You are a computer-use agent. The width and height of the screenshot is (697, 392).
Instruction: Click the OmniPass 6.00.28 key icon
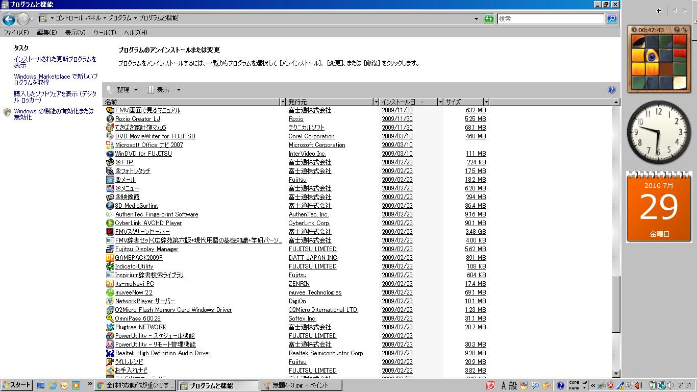(110, 318)
